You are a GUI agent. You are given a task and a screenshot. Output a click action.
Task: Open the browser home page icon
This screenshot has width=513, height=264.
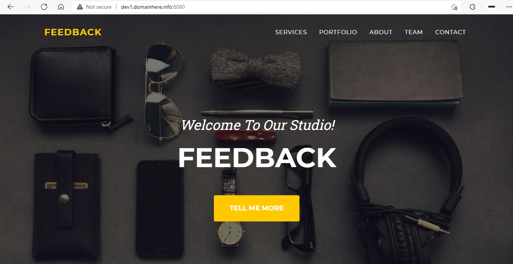[61, 7]
